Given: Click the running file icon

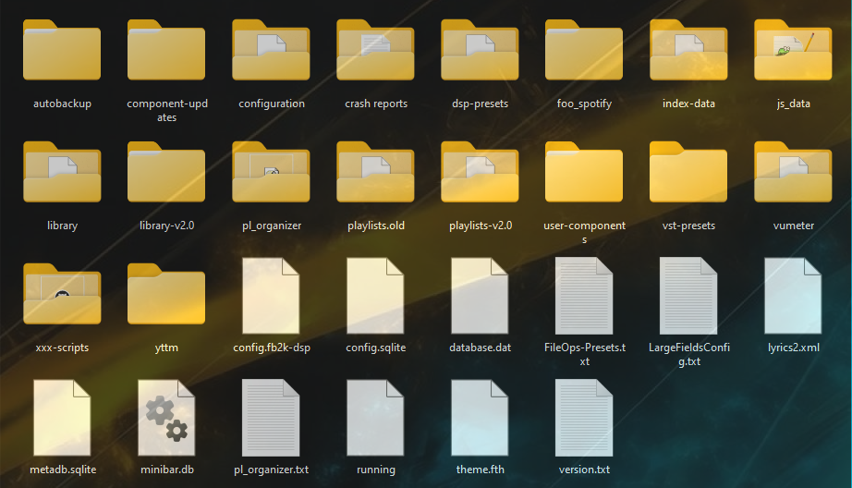Looking at the screenshot, I should pyautogui.click(x=375, y=418).
